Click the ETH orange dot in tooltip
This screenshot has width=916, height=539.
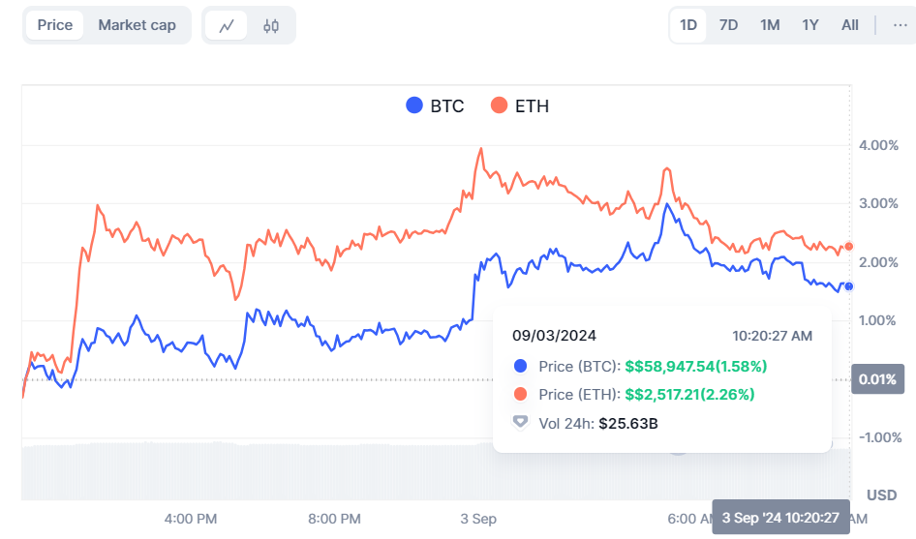coord(521,394)
